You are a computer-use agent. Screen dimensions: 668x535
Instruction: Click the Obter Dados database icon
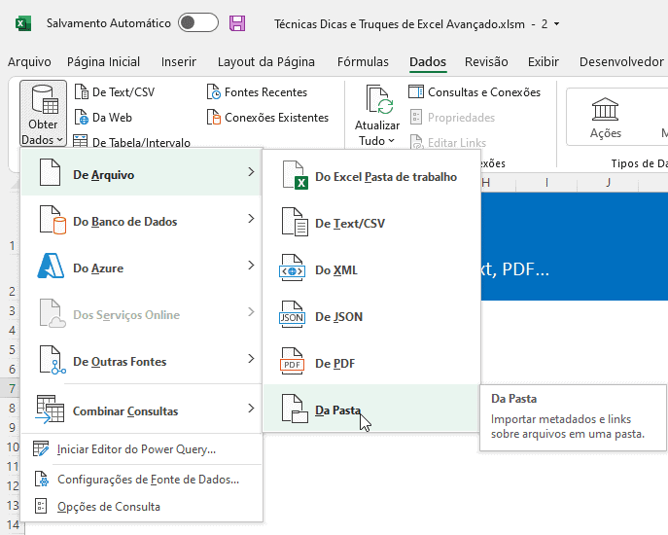click(x=44, y=100)
